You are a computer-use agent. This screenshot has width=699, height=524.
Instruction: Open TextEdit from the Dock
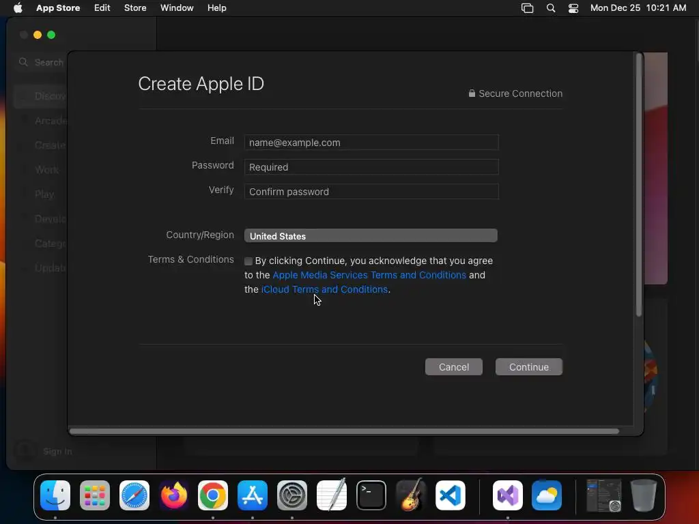pos(332,495)
